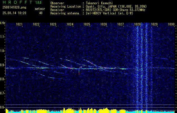Click the 1028 time axis marker
The height and width of the screenshot is (113, 177).
(x=138, y=24)
